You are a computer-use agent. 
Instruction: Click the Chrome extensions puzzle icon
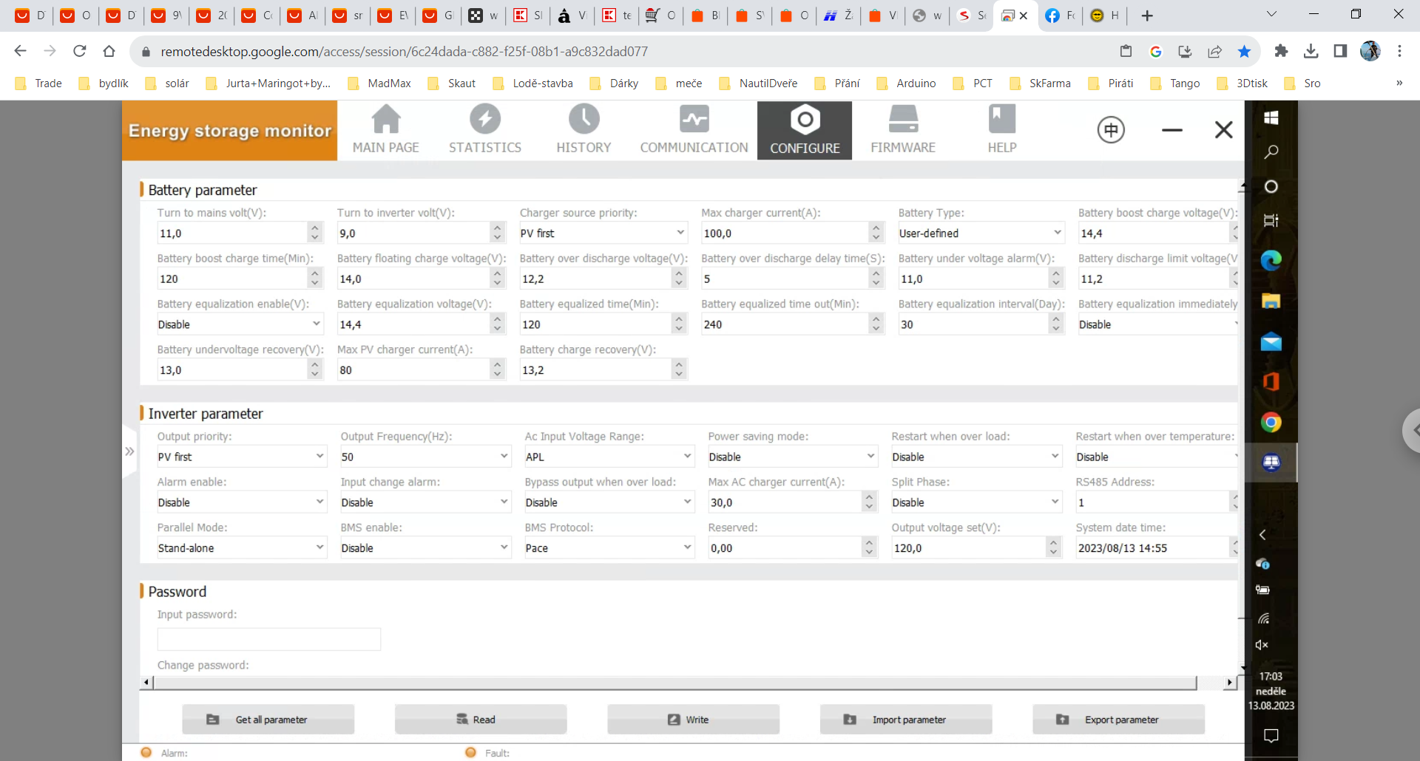point(1281,51)
